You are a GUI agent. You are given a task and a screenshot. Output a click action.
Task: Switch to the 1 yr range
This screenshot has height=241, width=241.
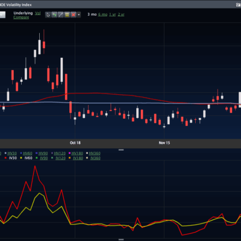(113, 14)
